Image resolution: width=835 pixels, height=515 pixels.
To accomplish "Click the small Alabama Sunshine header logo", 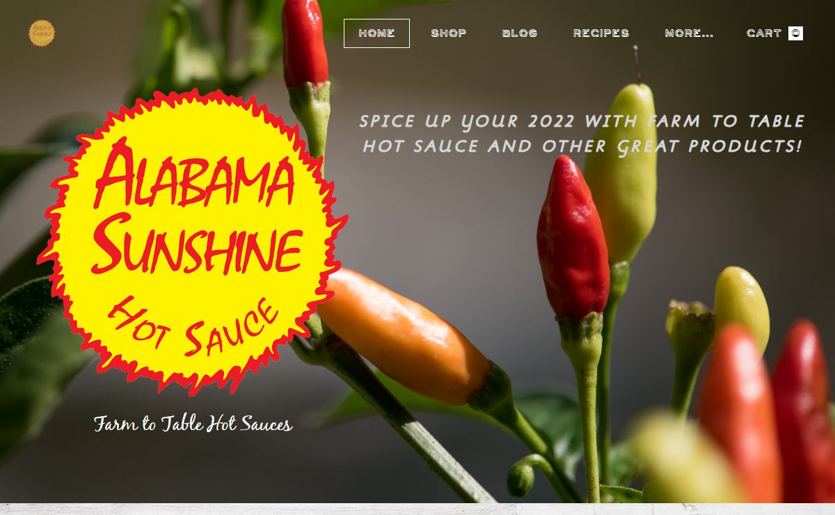I will point(42,33).
